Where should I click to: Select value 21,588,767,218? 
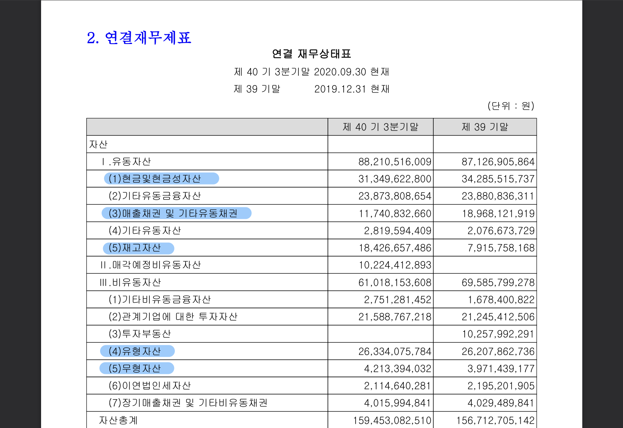pos(395,317)
